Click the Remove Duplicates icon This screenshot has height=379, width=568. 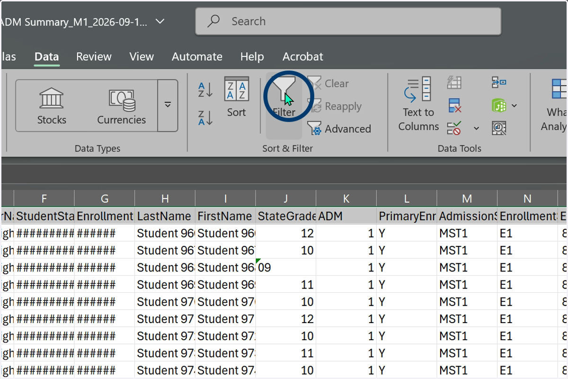[454, 105]
